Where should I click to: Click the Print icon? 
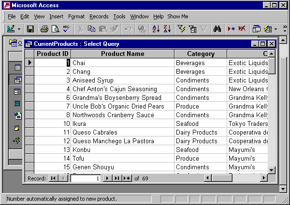(44, 29)
